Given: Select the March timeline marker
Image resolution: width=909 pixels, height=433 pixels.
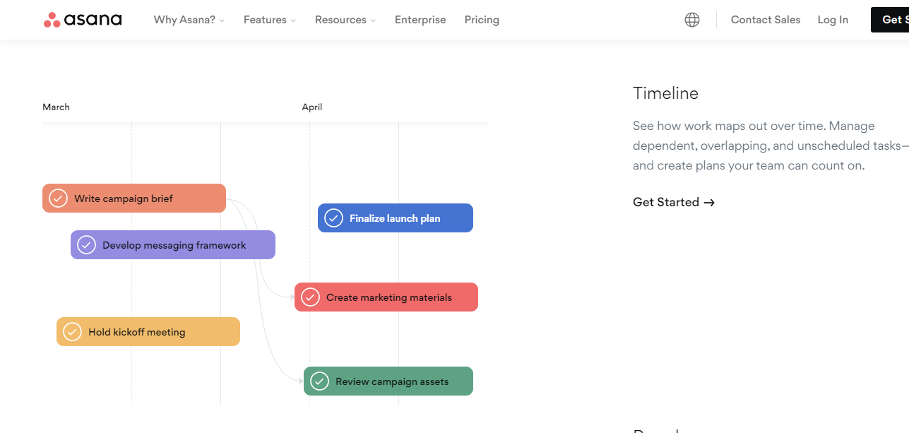Looking at the screenshot, I should point(57,107).
